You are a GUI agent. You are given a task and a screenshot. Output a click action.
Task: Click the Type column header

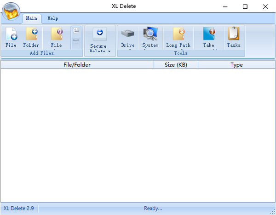236,65
